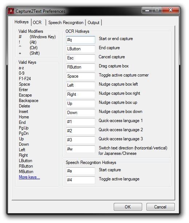Edit the Toggle active language hotkey field
The height and width of the screenshot is (223, 189).
pos(81,180)
